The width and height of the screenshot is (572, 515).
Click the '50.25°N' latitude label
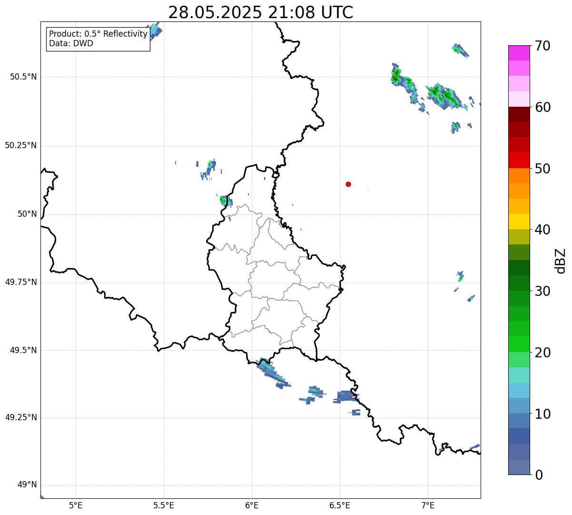pos(20,145)
